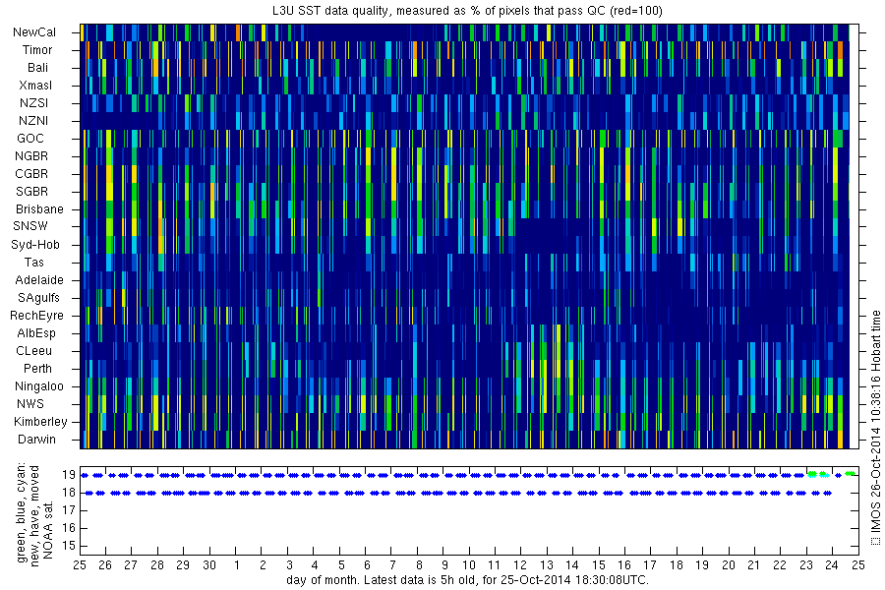Viewport: 885px width, 590px height.
Task: Select the Perth region label
Action: point(37,368)
